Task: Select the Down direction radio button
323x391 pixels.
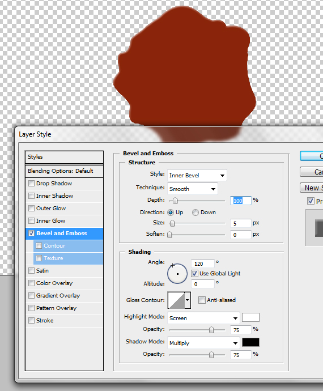Action: [195, 212]
